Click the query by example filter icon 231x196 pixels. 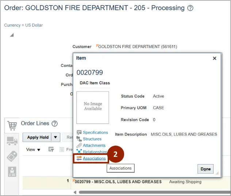(x=51, y=149)
